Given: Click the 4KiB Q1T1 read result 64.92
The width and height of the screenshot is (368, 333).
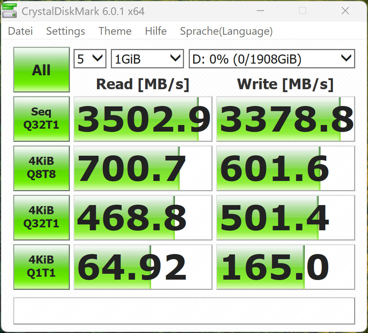Looking at the screenshot, I should pos(143,267).
